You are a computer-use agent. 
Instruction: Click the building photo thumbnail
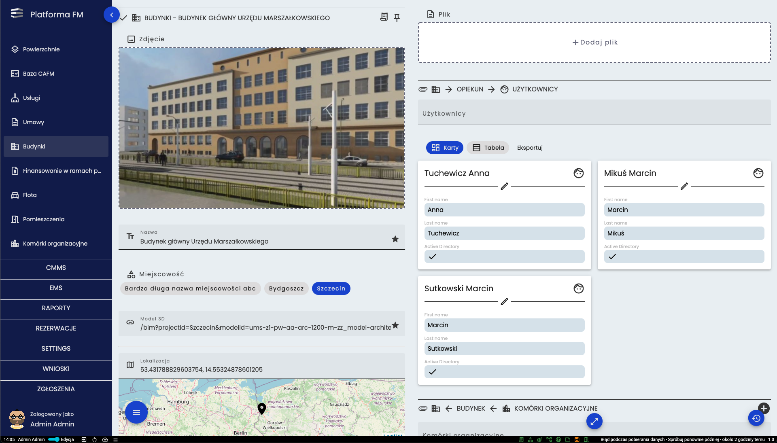click(262, 128)
